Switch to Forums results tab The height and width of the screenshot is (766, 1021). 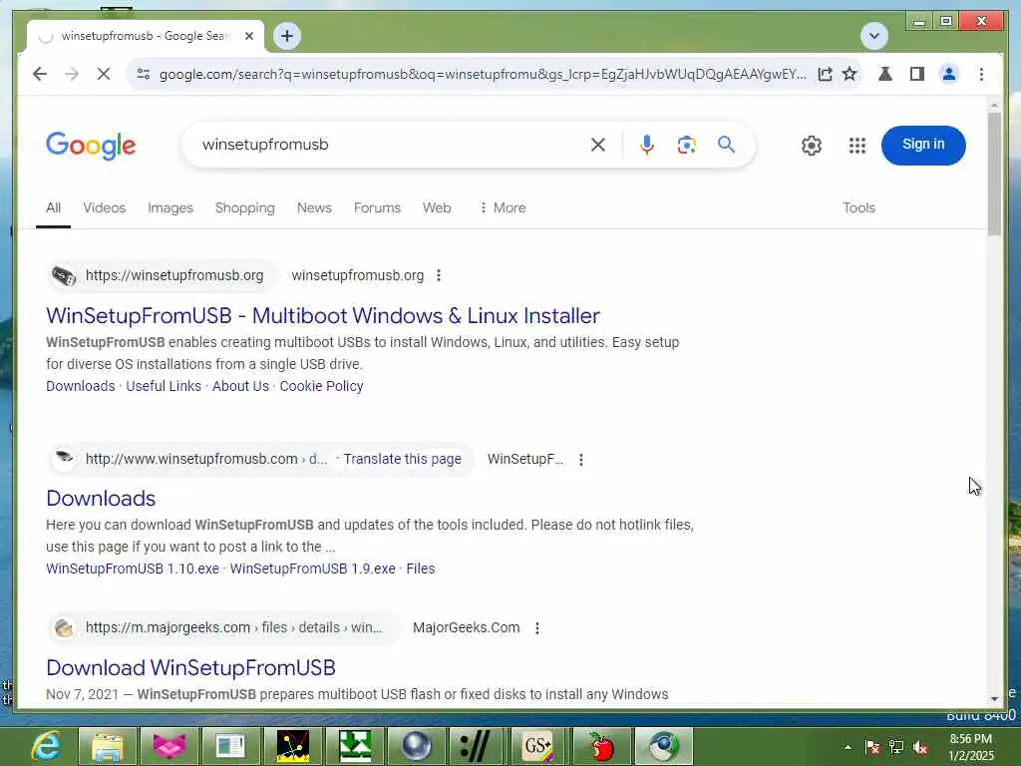[x=377, y=207]
